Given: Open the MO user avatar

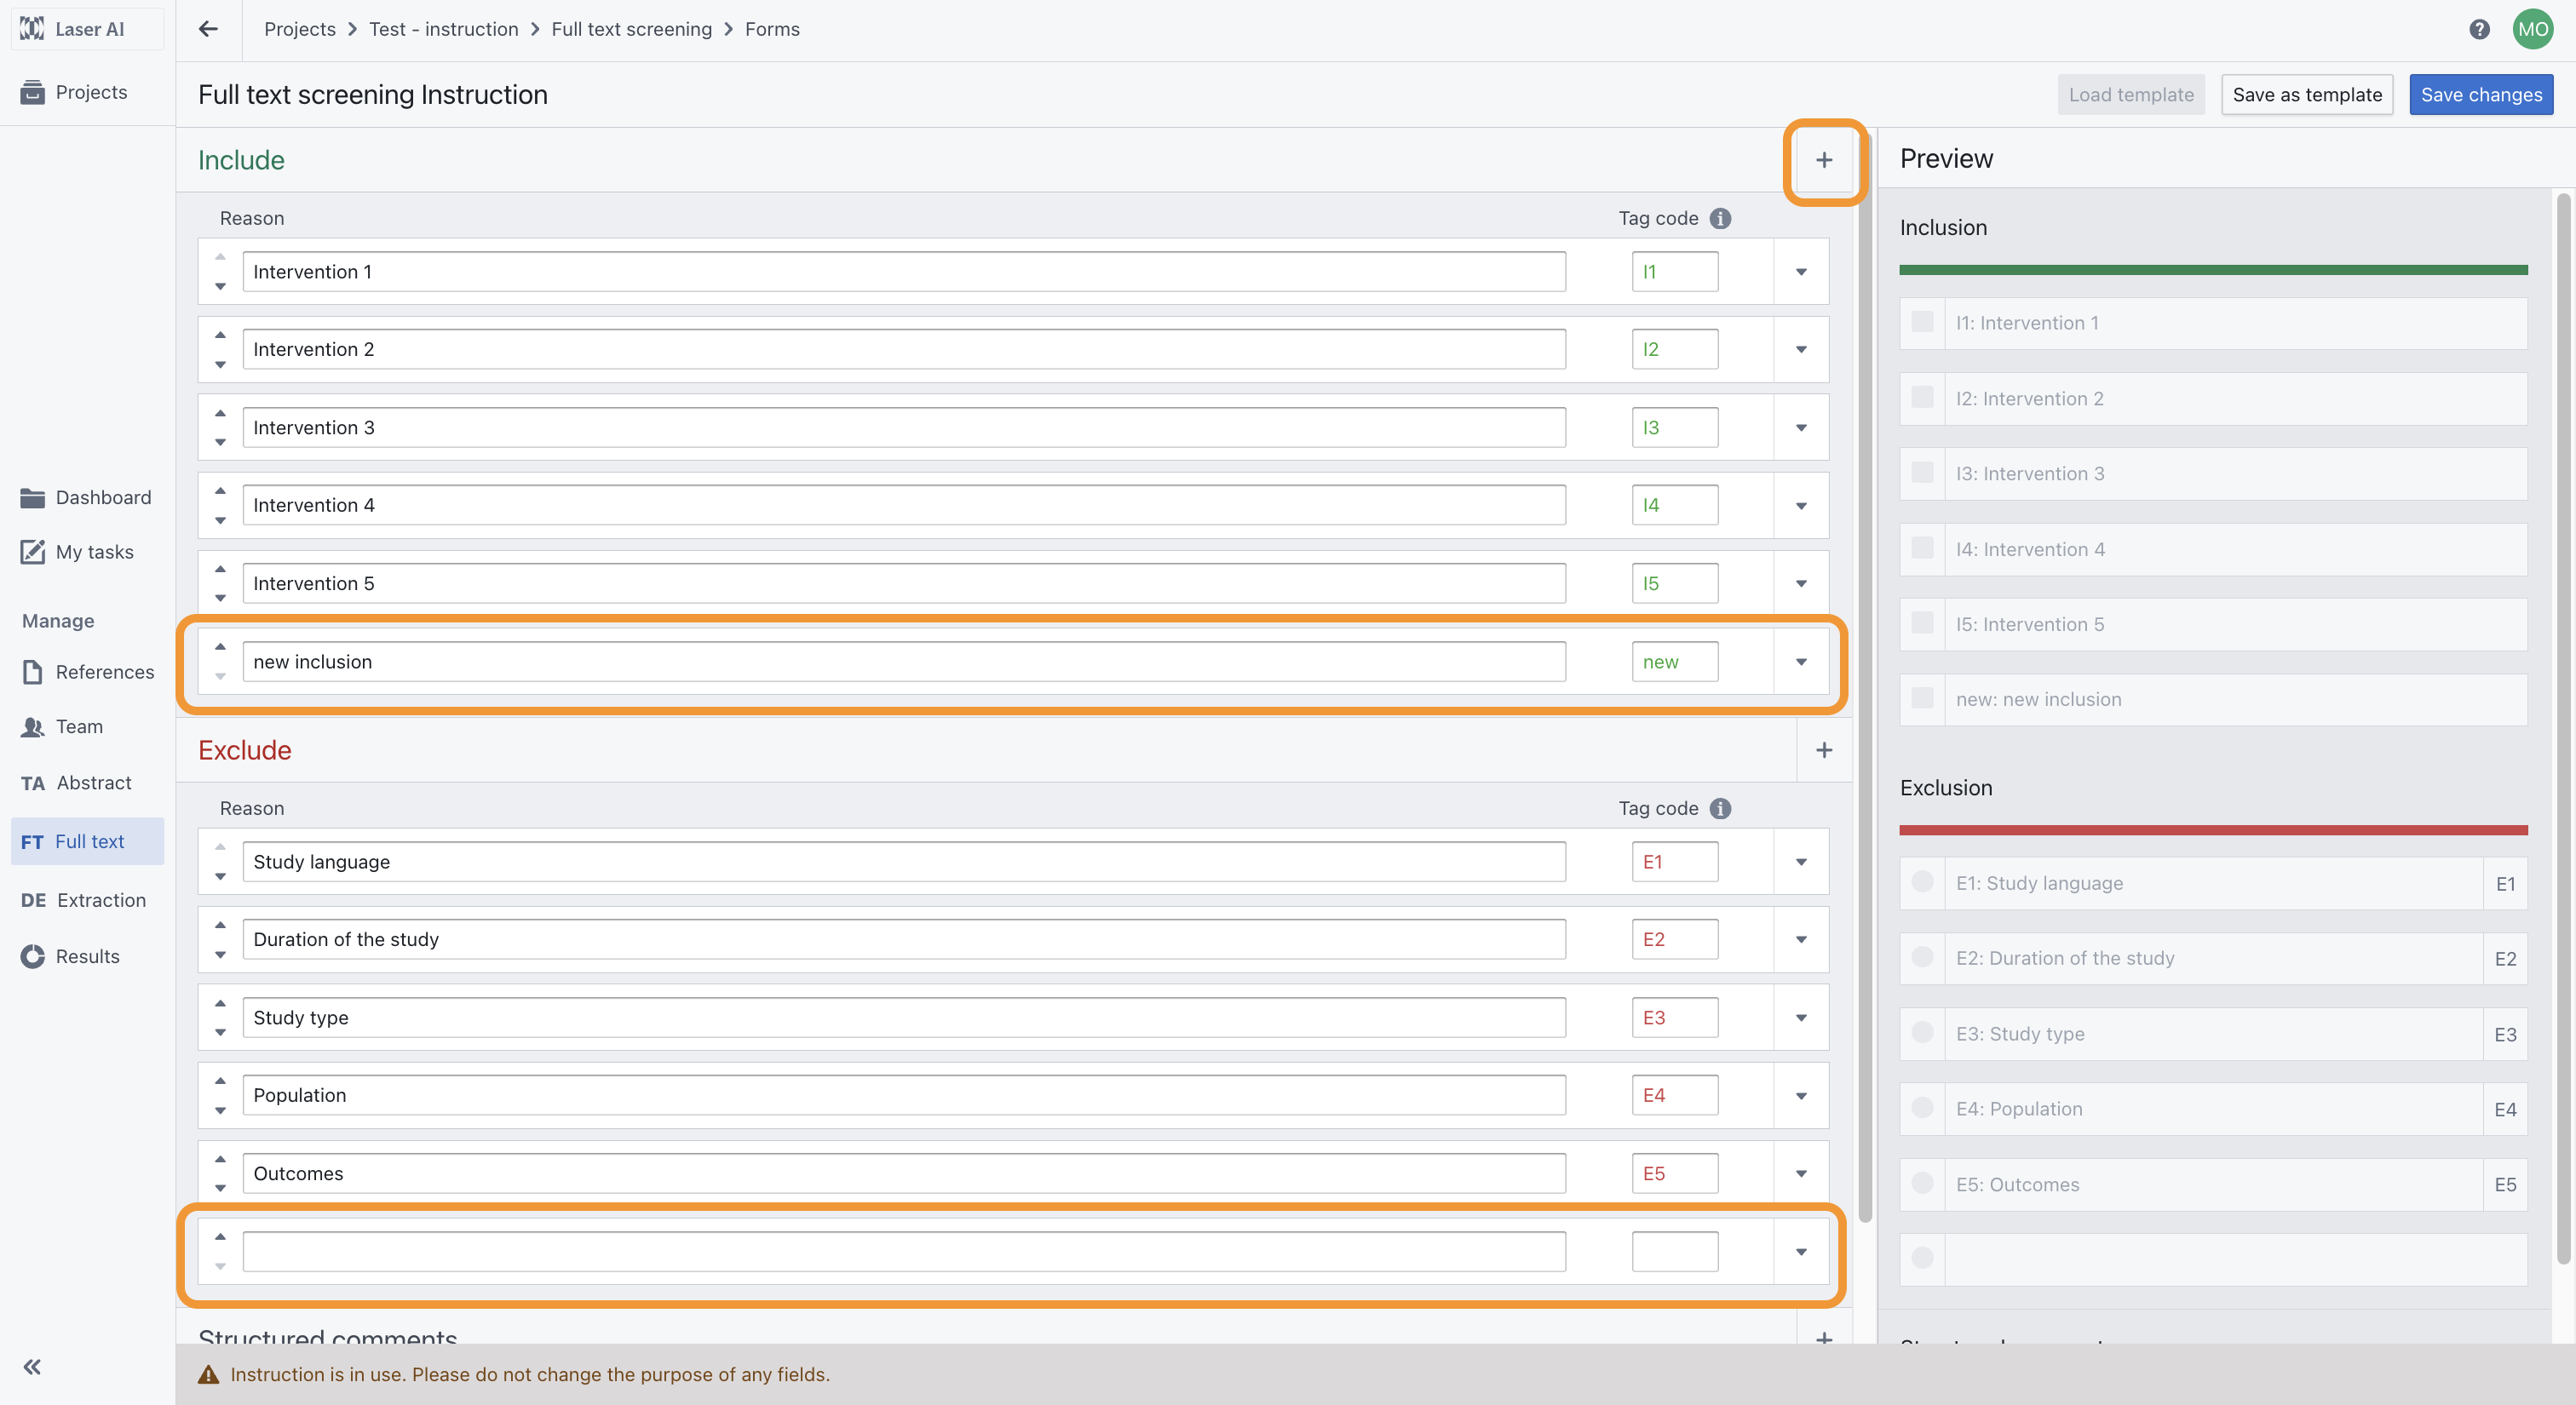Looking at the screenshot, I should 2532,29.
